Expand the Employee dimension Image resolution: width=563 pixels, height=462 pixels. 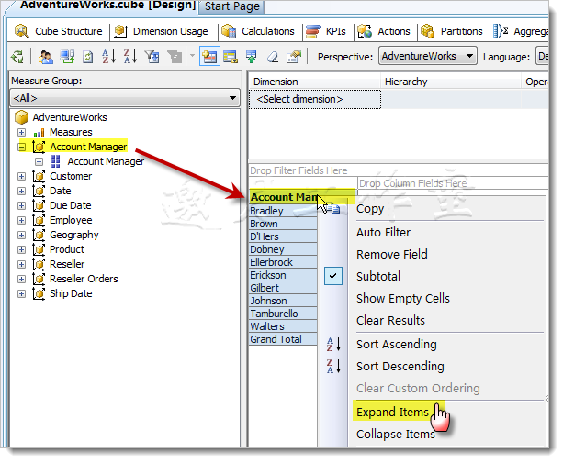[21, 220]
